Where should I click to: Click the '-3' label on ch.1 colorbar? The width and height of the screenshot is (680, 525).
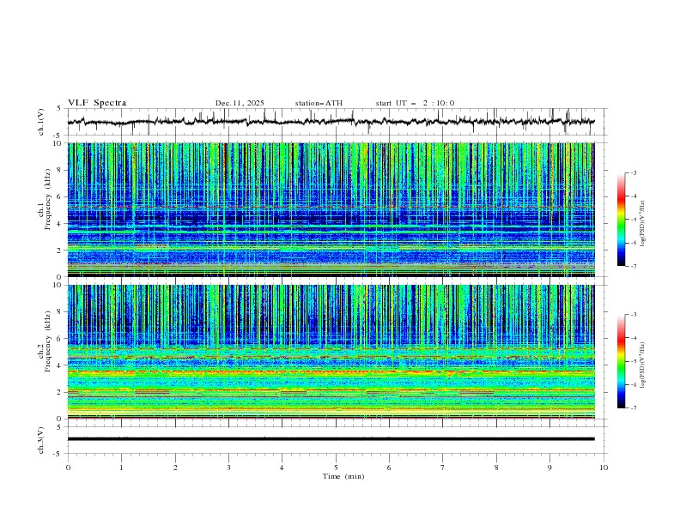tap(633, 173)
